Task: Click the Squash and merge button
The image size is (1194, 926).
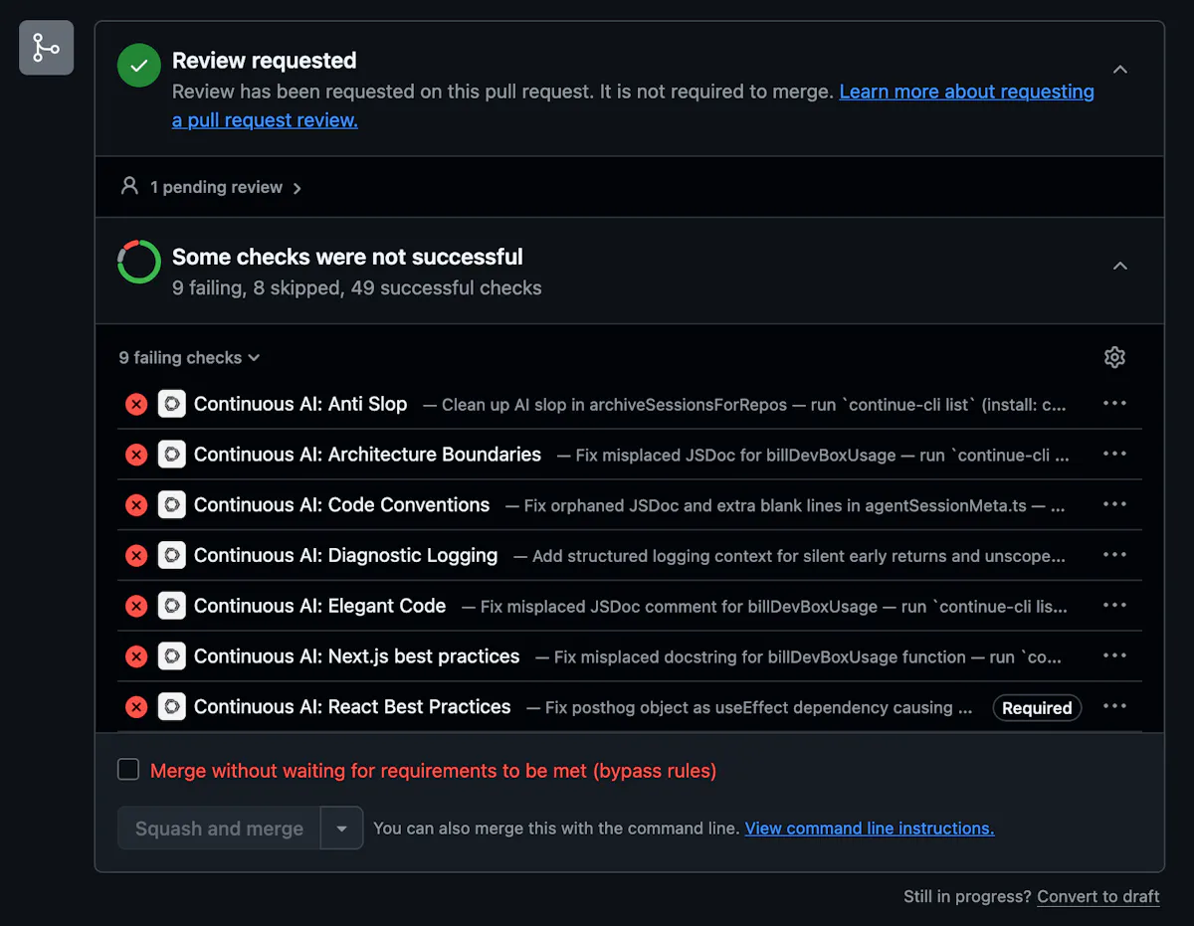Action: pos(219,829)
